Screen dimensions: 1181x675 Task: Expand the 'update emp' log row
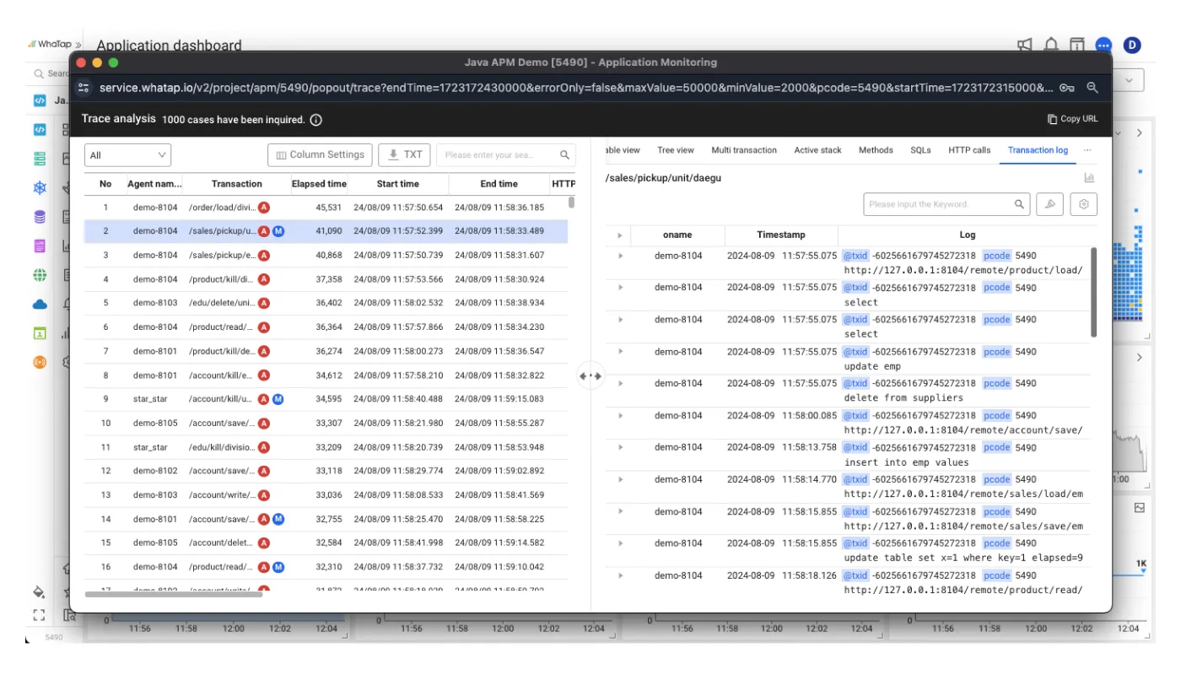(x=620, y=352)
